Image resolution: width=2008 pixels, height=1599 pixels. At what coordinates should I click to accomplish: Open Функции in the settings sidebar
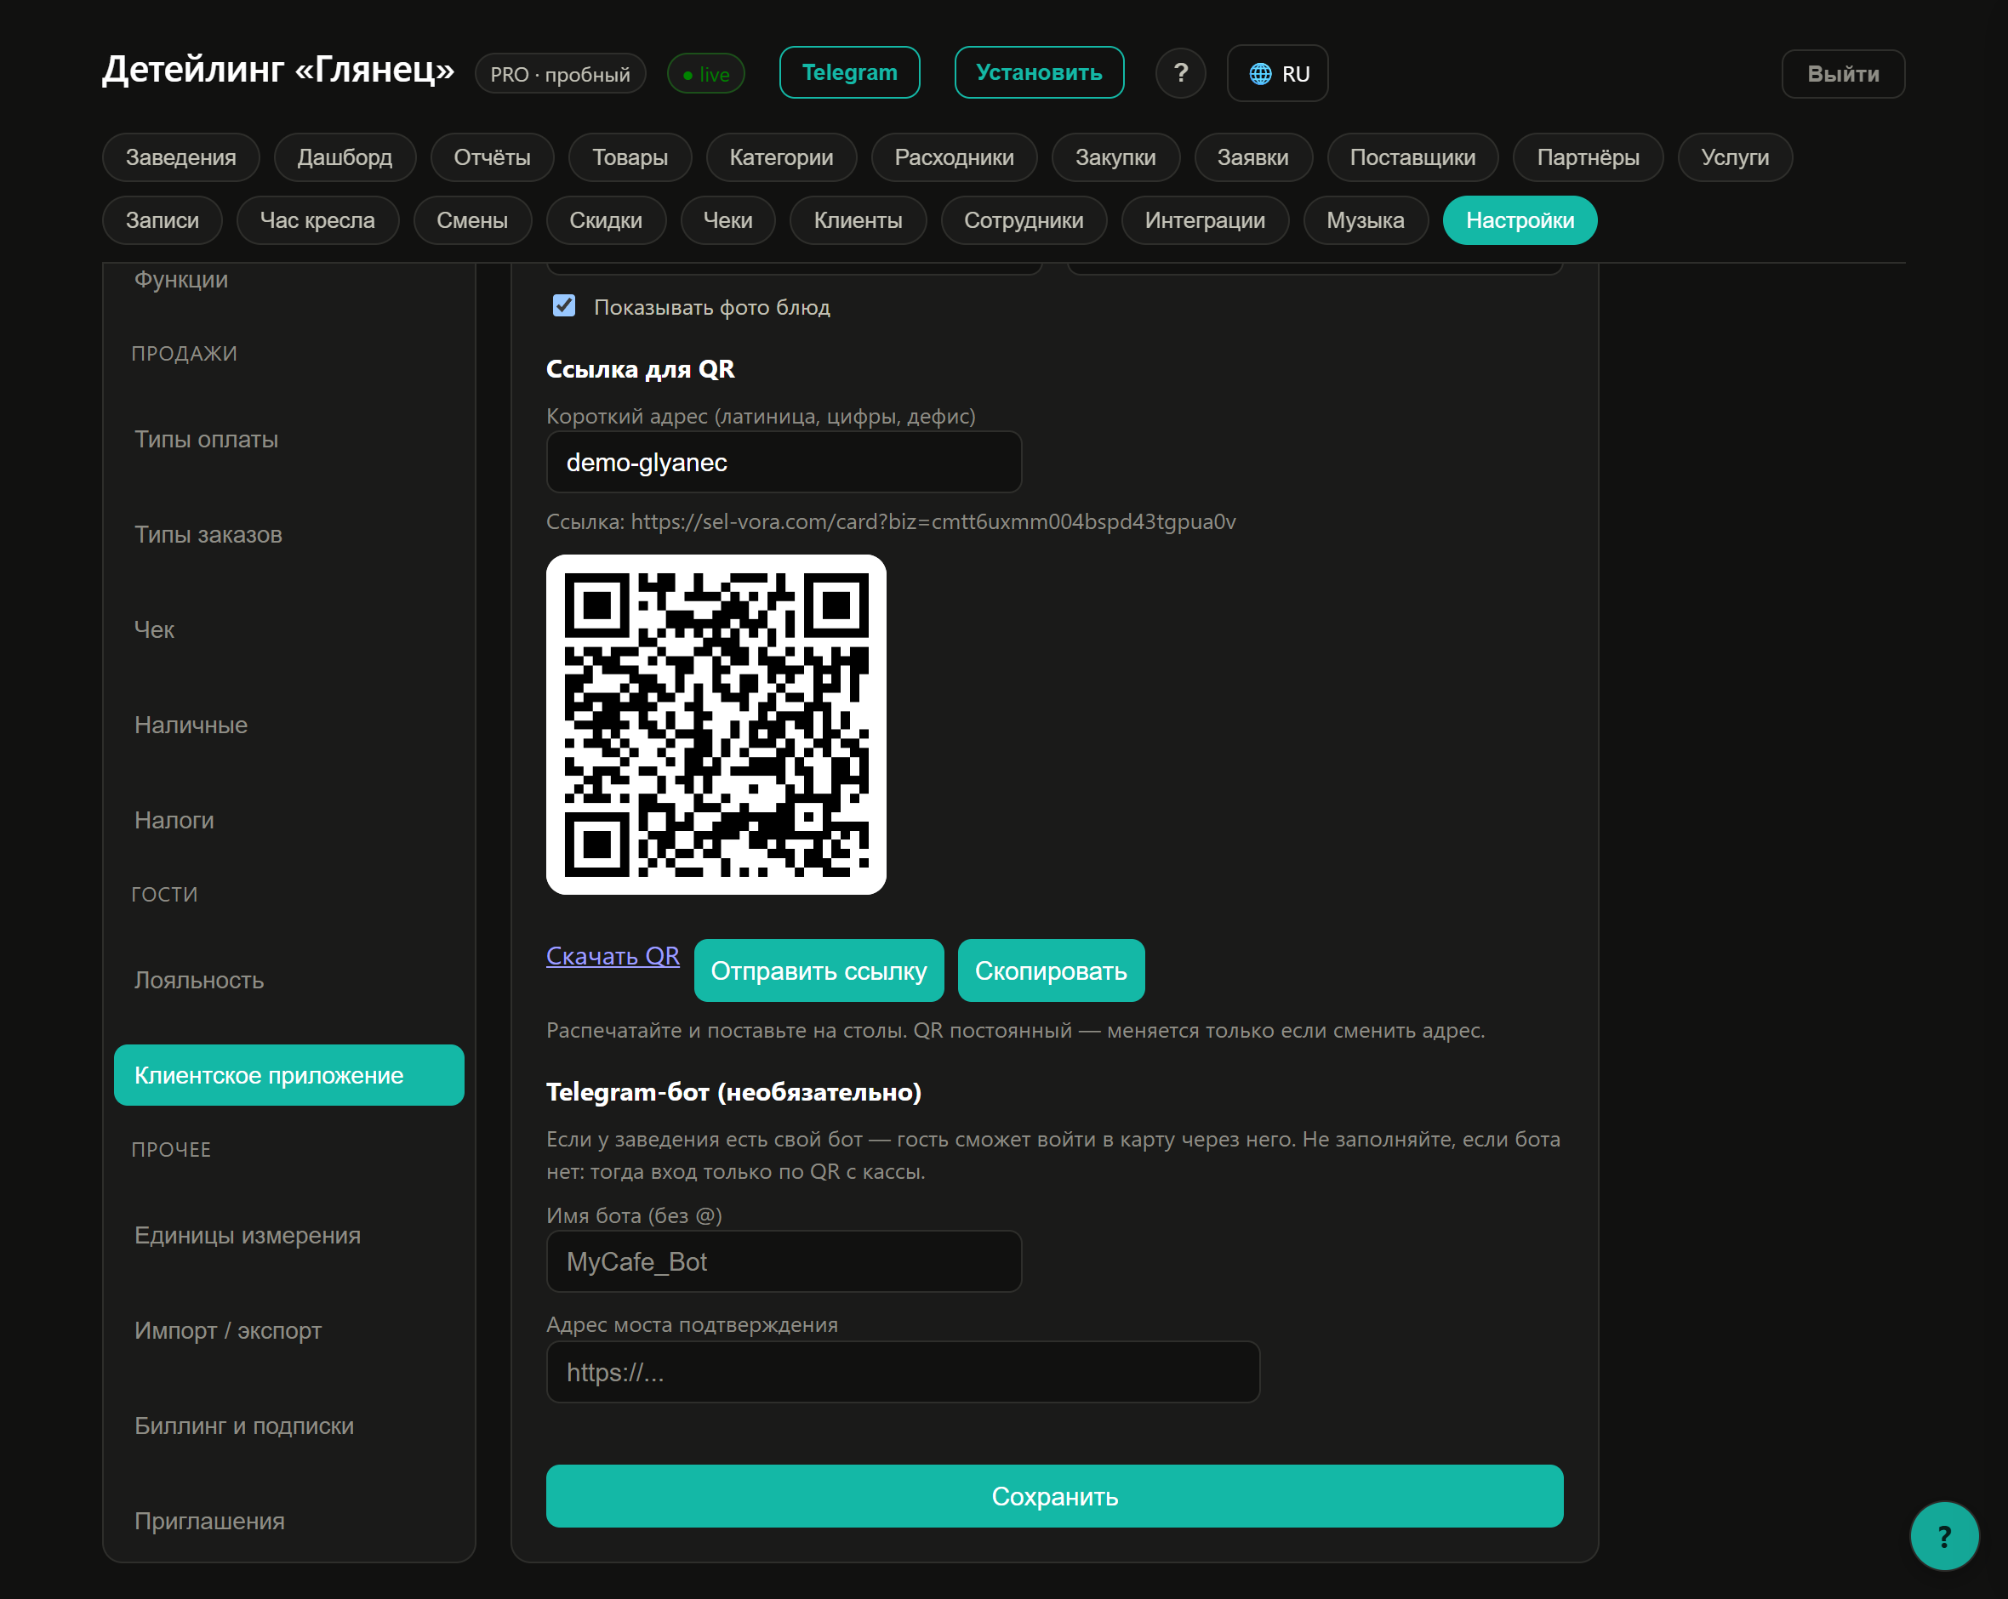(288, 279)
